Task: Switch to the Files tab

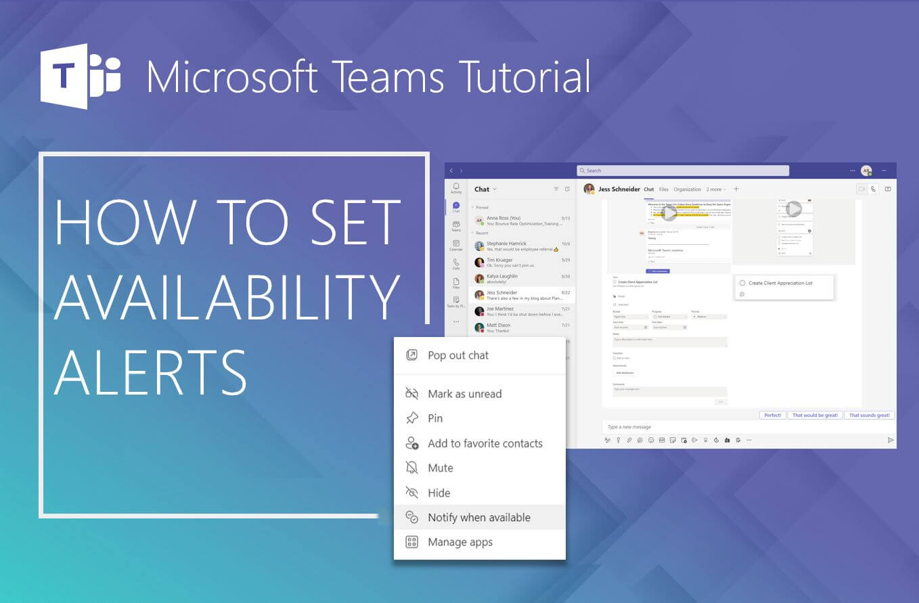Action: (x=663, y=189)
